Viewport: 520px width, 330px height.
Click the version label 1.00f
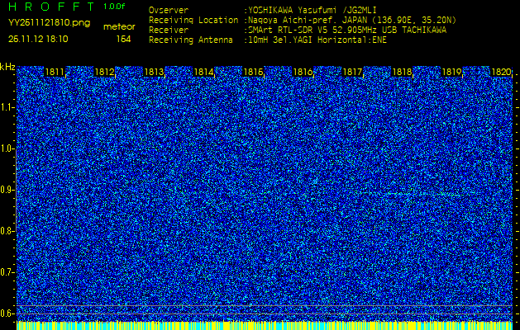pos(114,7)
